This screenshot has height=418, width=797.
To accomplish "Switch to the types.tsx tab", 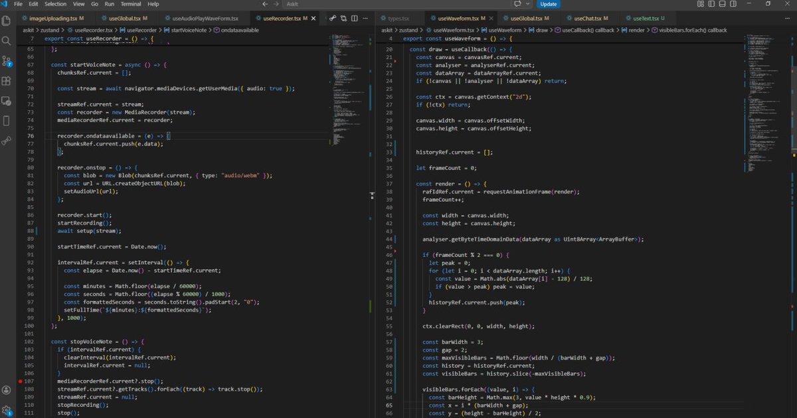I will [x=399, y=18].
